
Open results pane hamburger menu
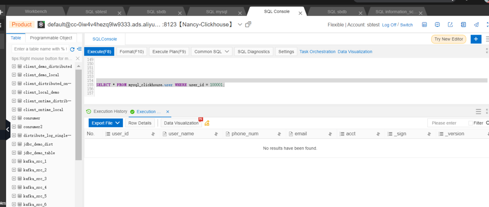tap(478, 111)
